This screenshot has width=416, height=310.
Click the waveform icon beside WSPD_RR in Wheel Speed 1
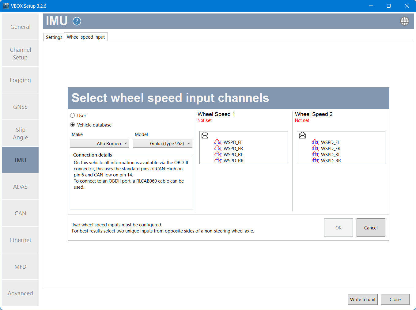point(218,161)
